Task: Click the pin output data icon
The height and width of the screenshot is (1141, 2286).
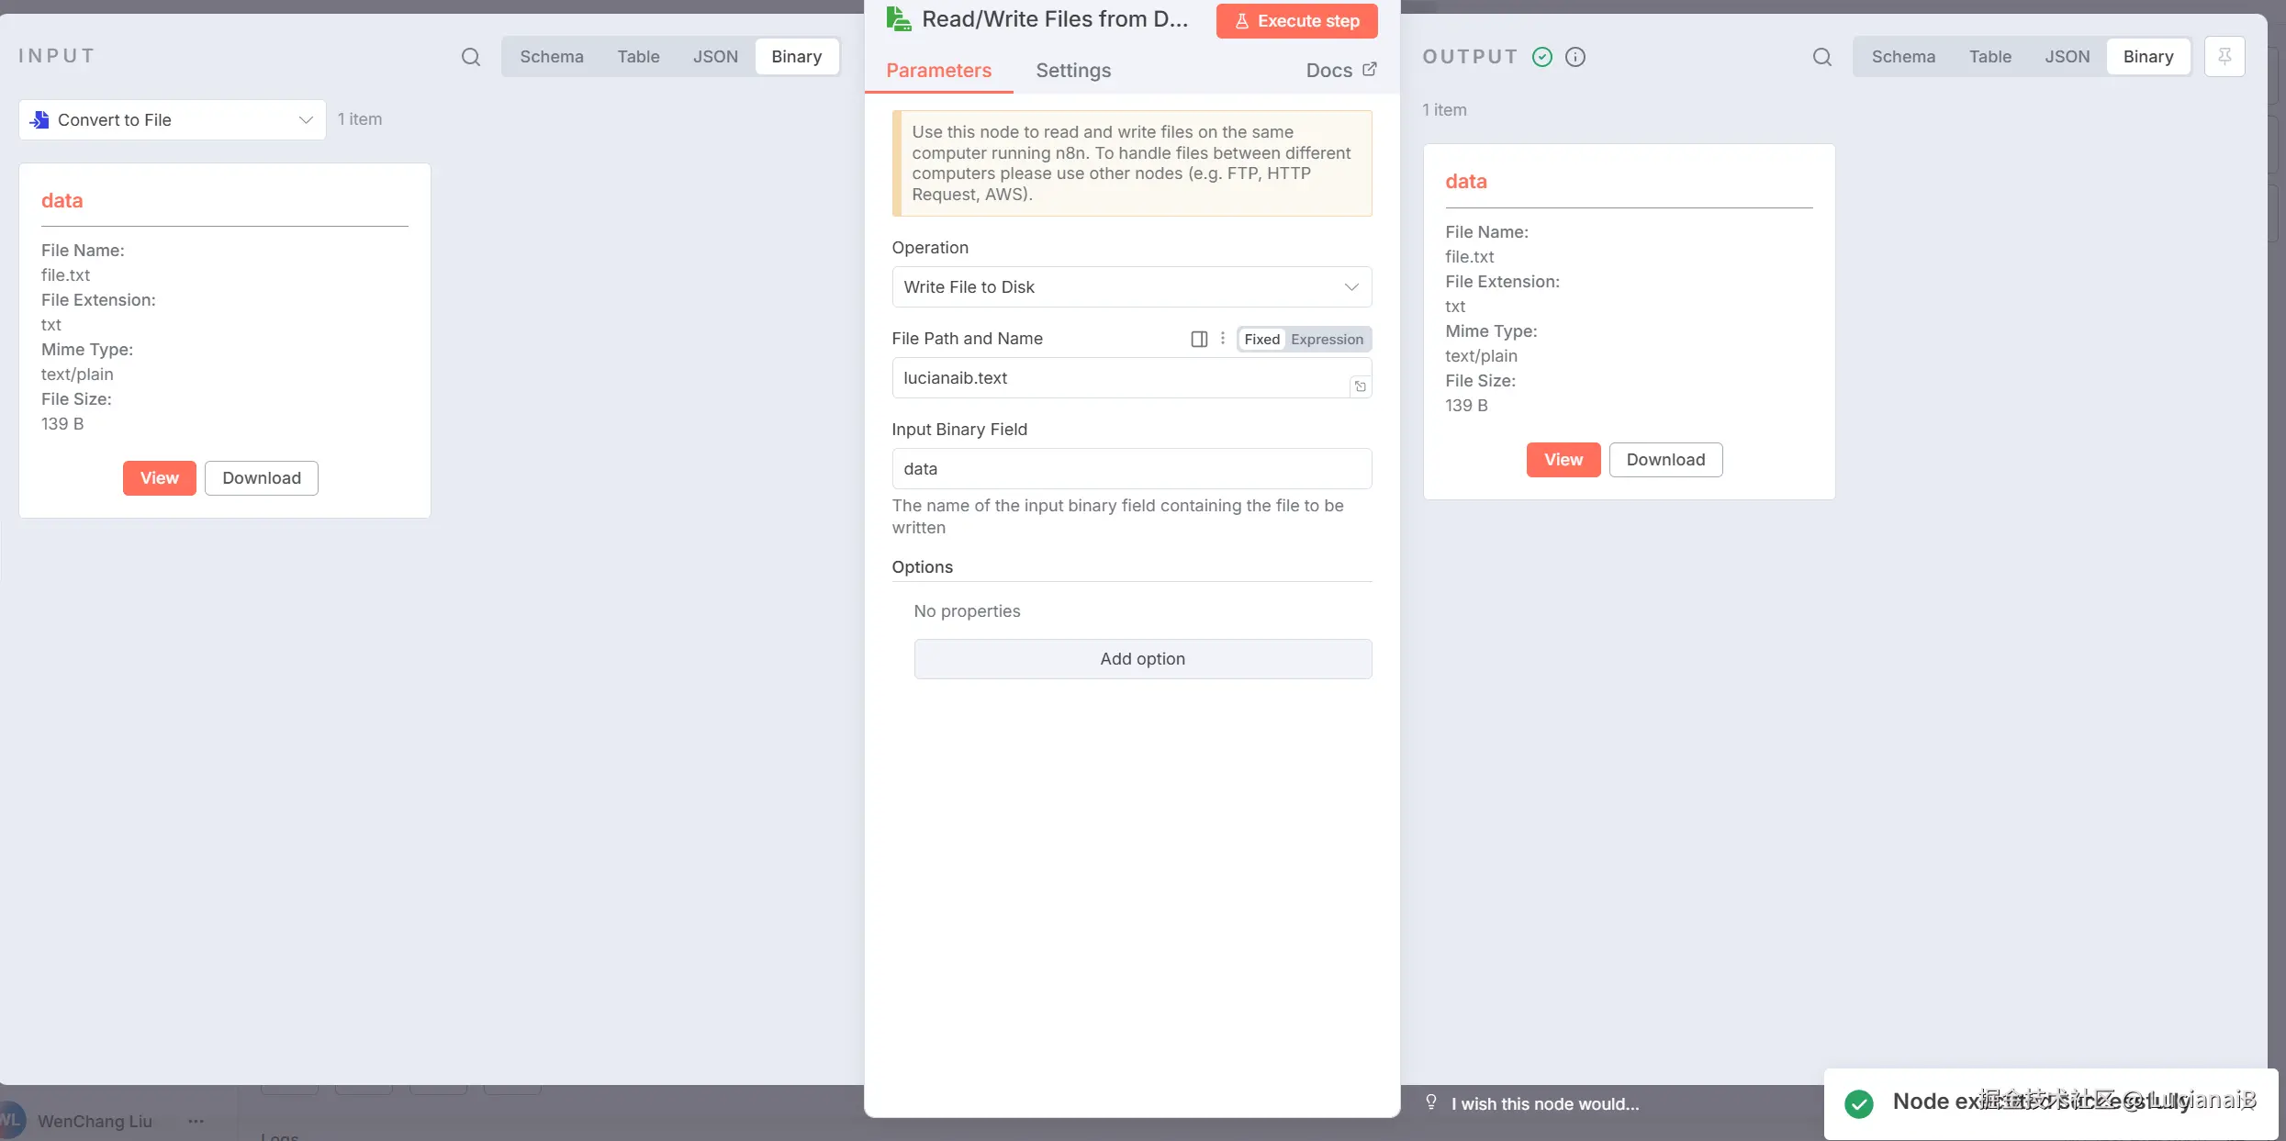Action: click(2224, 57)
